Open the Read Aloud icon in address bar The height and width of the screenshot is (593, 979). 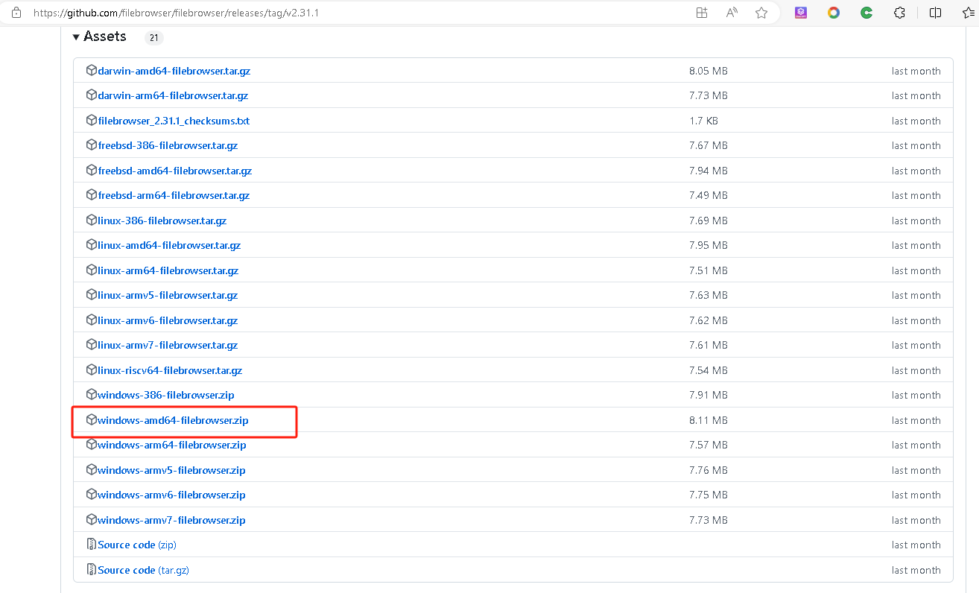point(732,13)
